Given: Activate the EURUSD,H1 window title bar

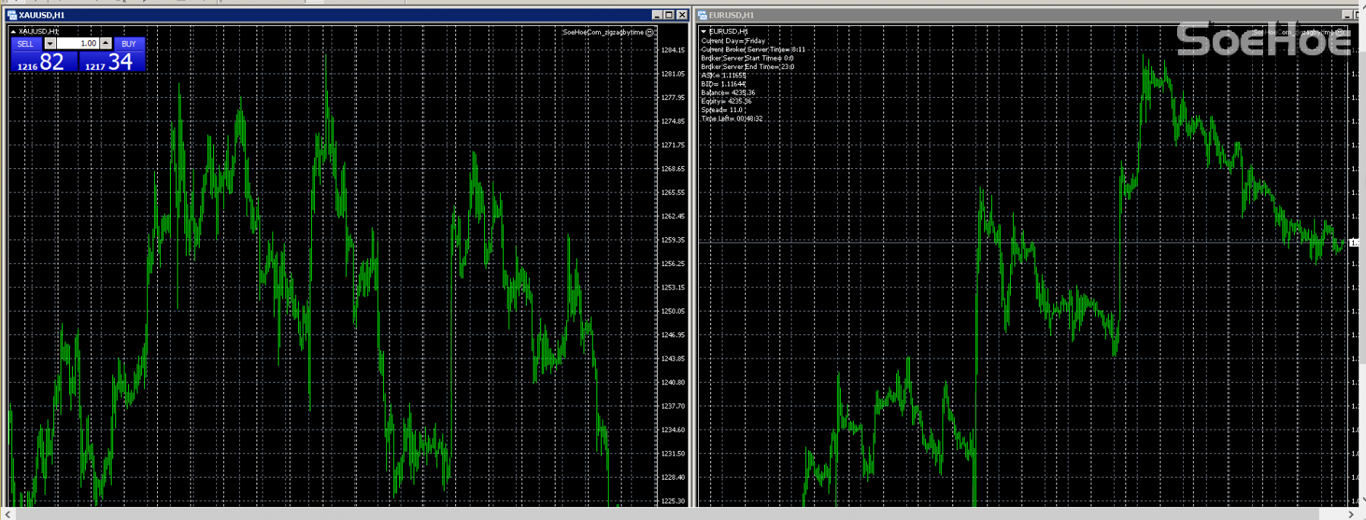Looking at the screenshot, I should [x=987, y=15].
